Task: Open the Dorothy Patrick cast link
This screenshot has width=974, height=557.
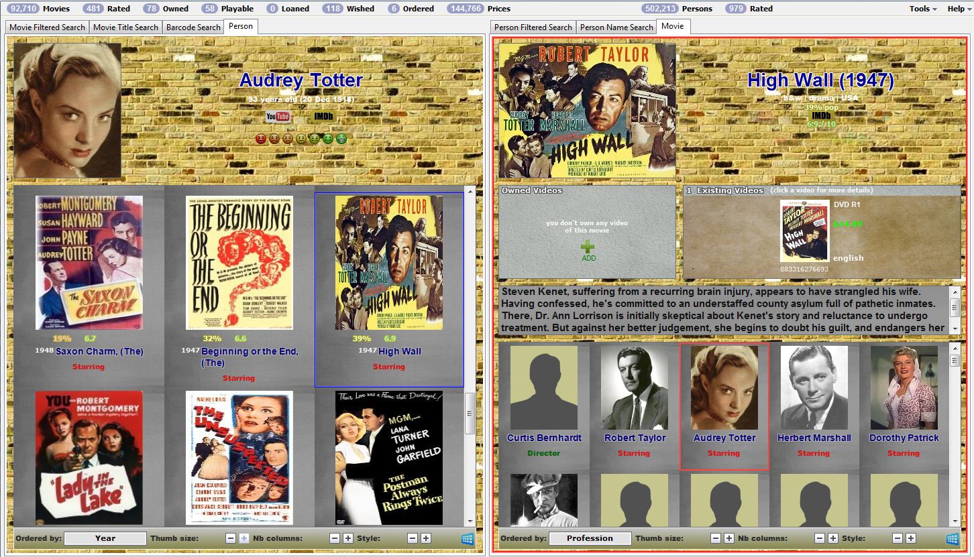Action: click(904, 438)
